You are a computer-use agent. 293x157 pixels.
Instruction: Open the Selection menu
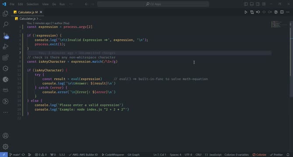pyautogui.click(x=32, y=4)
